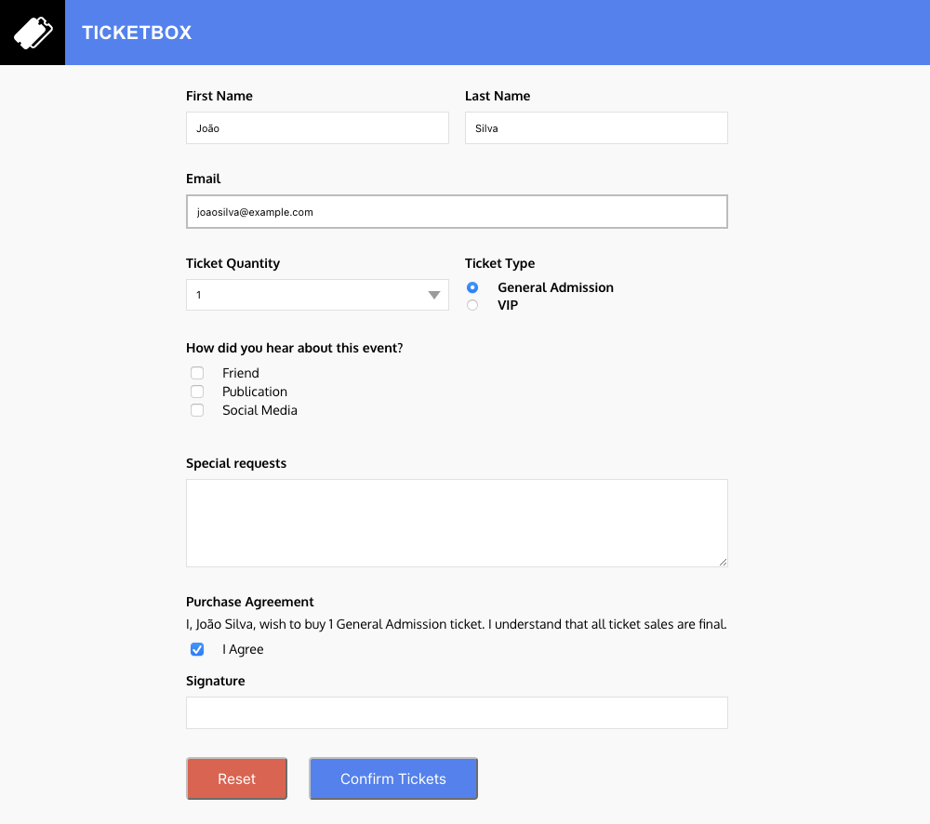This screenshot has width=930, height=824.
Task: Click the Ticket Quantity dropdown arrow
Action: [x=433, y=296]
